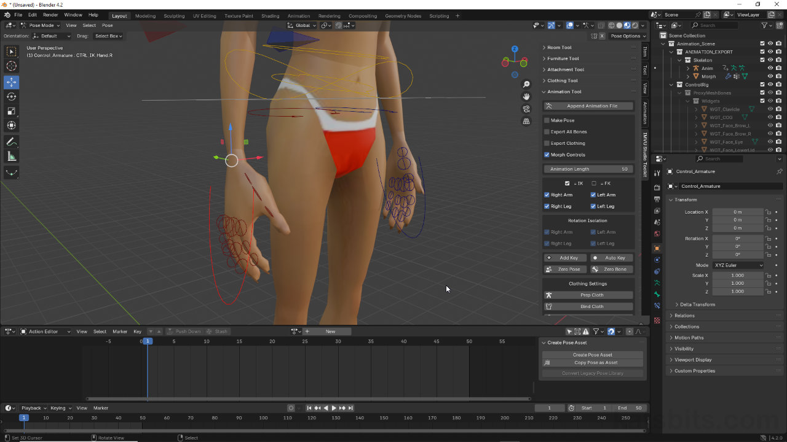Image resolution: width=787 pixels, height=442 pixels.
Task: Toggle auto keying record button in timeline
Action: [291, 408]
